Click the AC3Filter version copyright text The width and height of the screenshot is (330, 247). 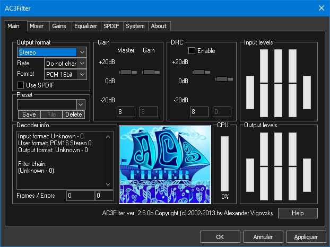pyautogui.click(x=188, y=213)
